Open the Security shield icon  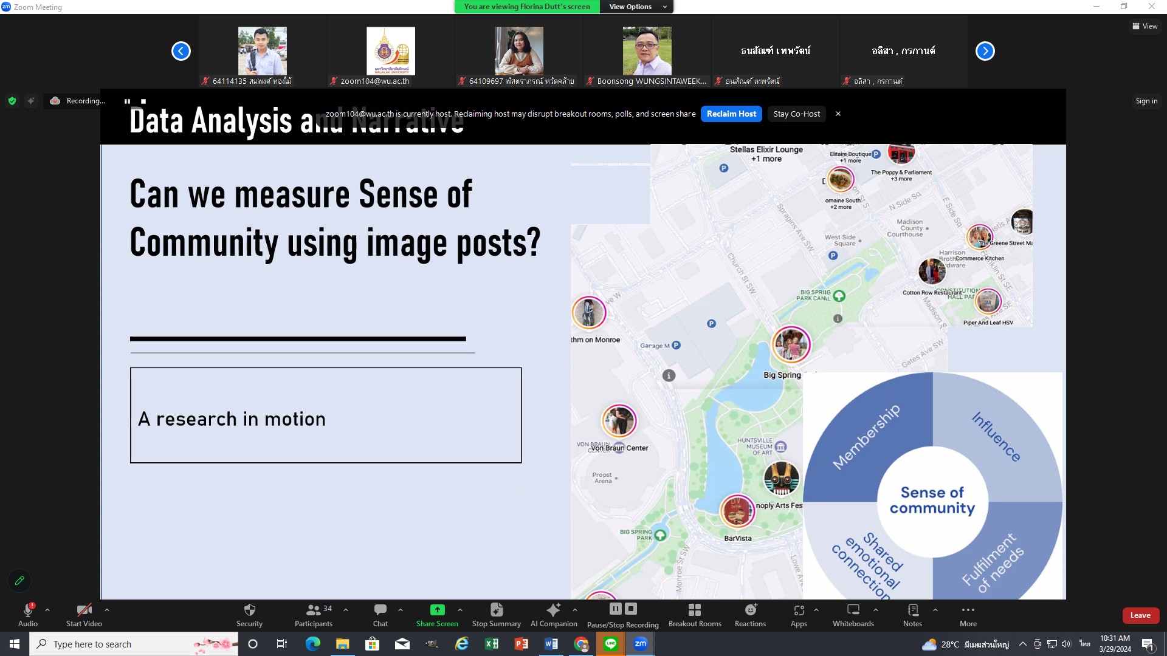click(x=249, y=610)
